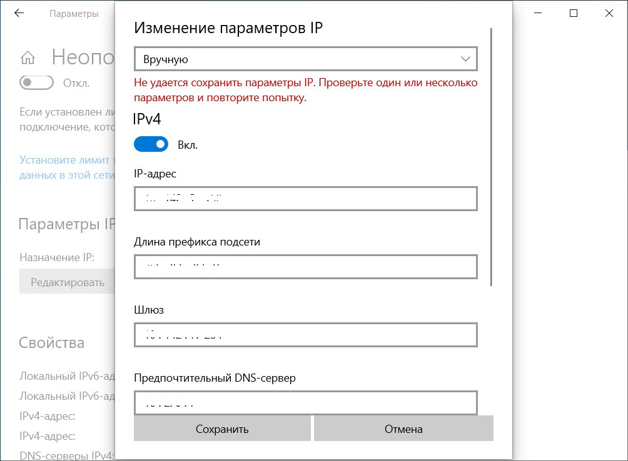
Task: Go to the Settings home icon
Action: click(28, 58)
